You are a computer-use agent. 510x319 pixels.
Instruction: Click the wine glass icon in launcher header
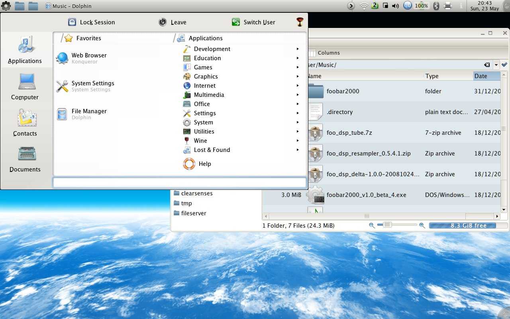click(300, 22)
